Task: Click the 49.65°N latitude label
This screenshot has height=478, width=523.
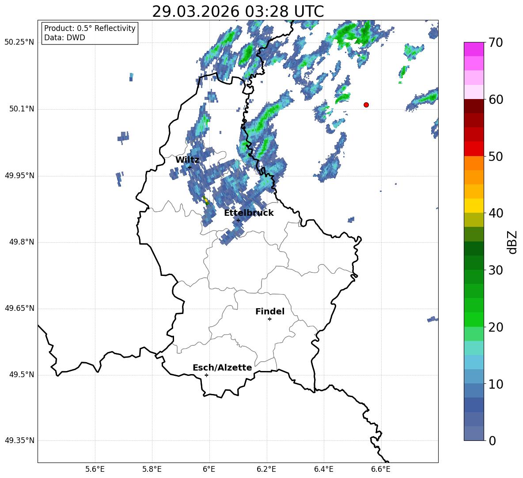Action: [x=19, y=308]
